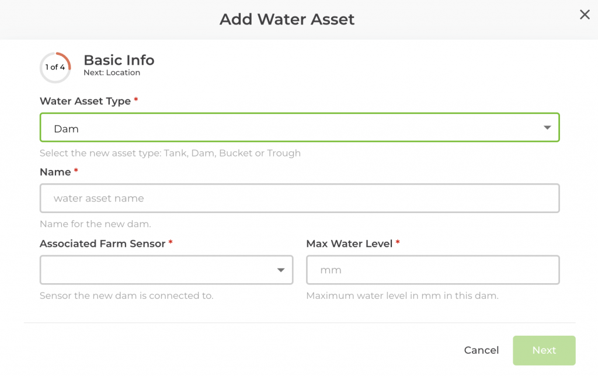The height and width of the screenshot is (376, 598).
Task: Click the Water Asset Type caret arrow
Action: [x=547, y=128]
